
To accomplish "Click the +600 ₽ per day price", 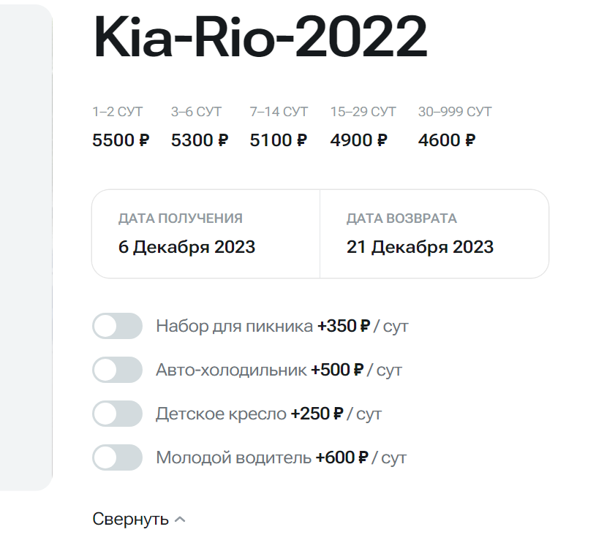I will (342, 458).
